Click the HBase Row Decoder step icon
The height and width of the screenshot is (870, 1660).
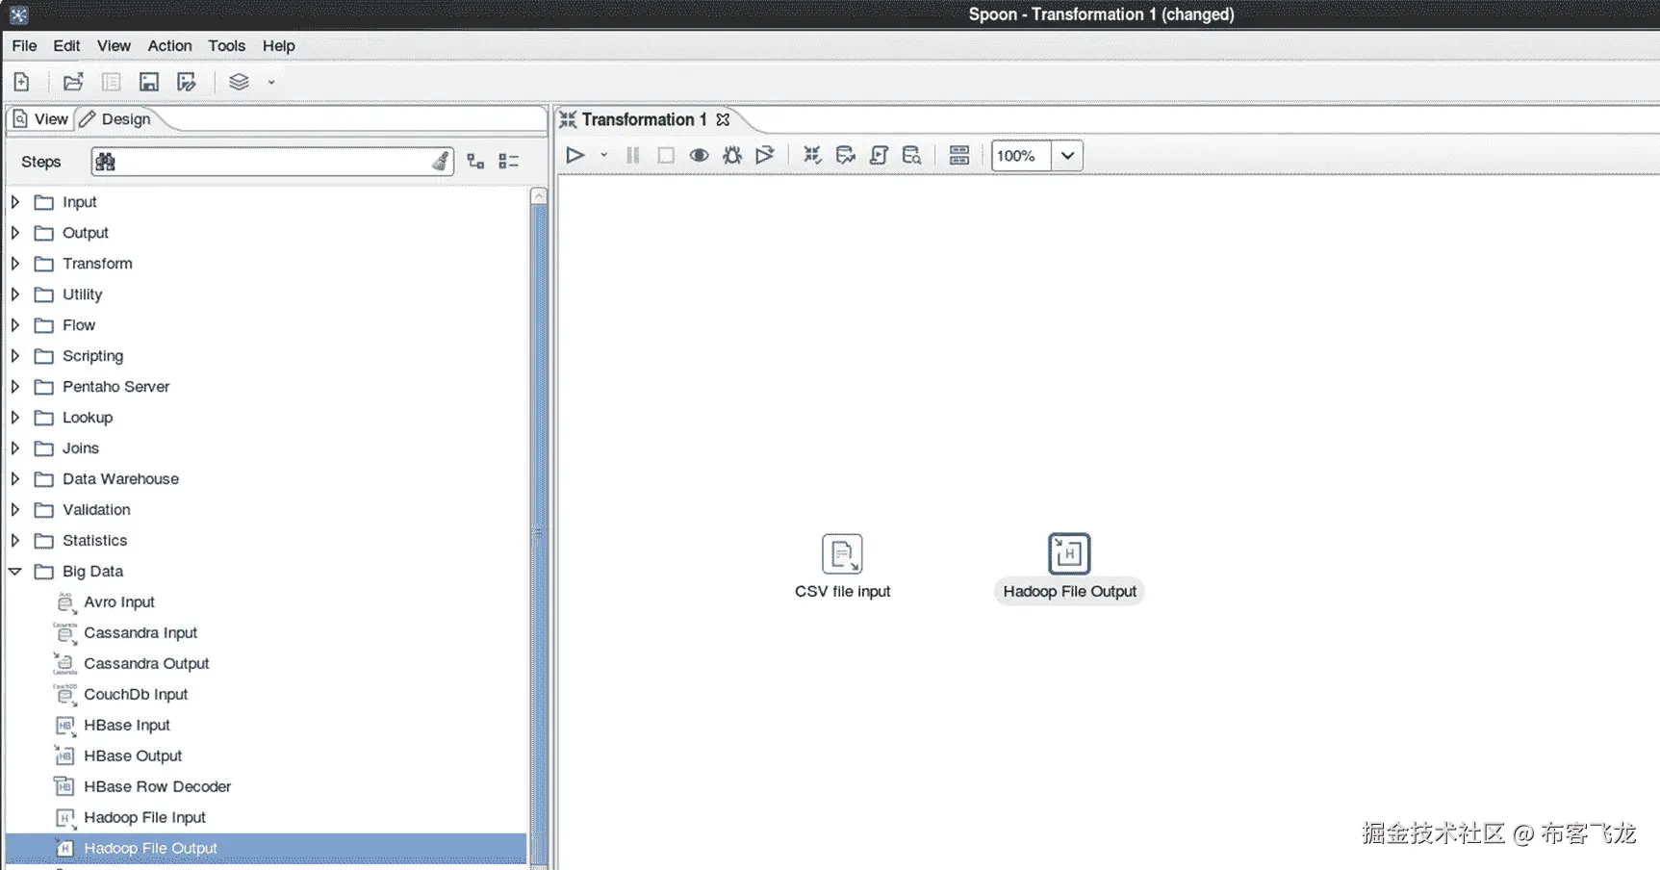tap(64, 787)
